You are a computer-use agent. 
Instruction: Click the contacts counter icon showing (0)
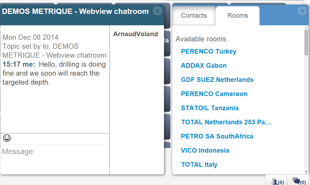point(276,180)
